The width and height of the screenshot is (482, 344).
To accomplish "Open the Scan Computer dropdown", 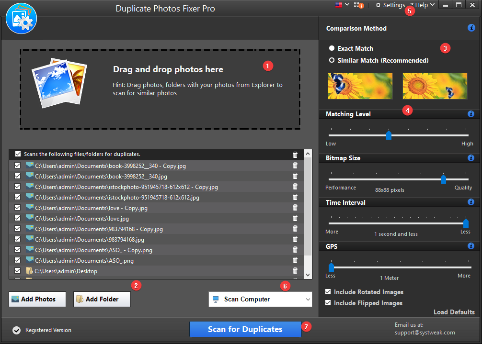I will click(x=260, y=299).
